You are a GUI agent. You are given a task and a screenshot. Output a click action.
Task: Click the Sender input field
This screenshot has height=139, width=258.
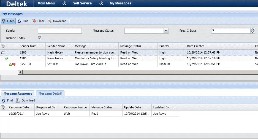60,31
